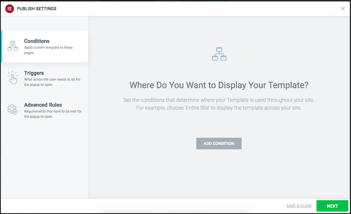
Task: Click 'Where Do You Want to Display' heading
Action: 219,85
